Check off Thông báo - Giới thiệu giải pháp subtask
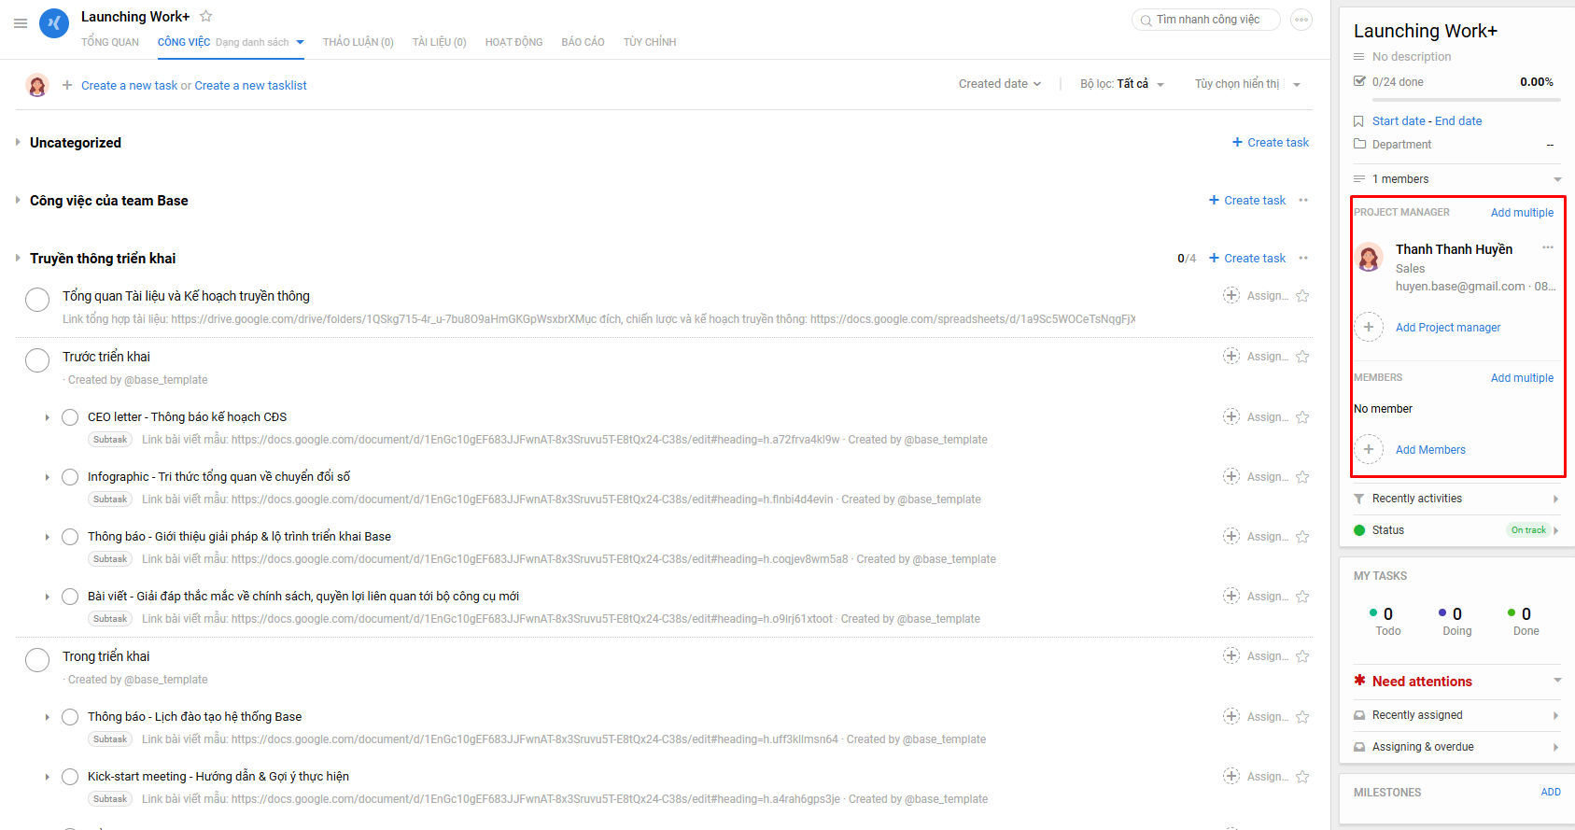This screenshot has width=1575, height=830. pyautogui.click(x=70, y=537)
